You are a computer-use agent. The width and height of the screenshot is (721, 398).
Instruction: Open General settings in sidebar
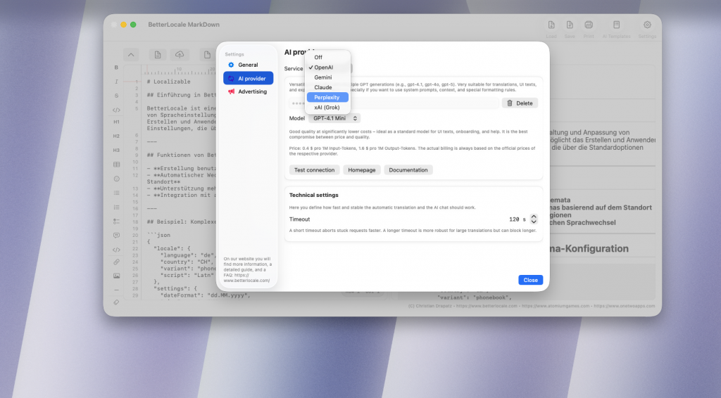tap(248, 65)
